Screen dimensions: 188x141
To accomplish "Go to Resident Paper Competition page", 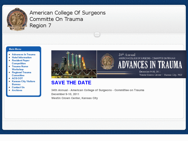I will 21,62.
